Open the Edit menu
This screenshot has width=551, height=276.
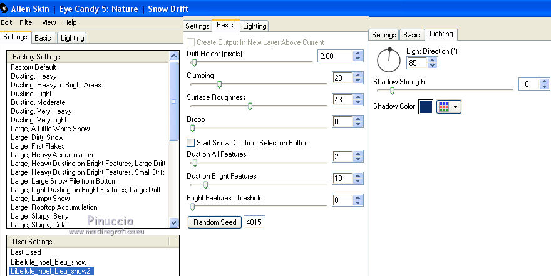pos(6,22)
